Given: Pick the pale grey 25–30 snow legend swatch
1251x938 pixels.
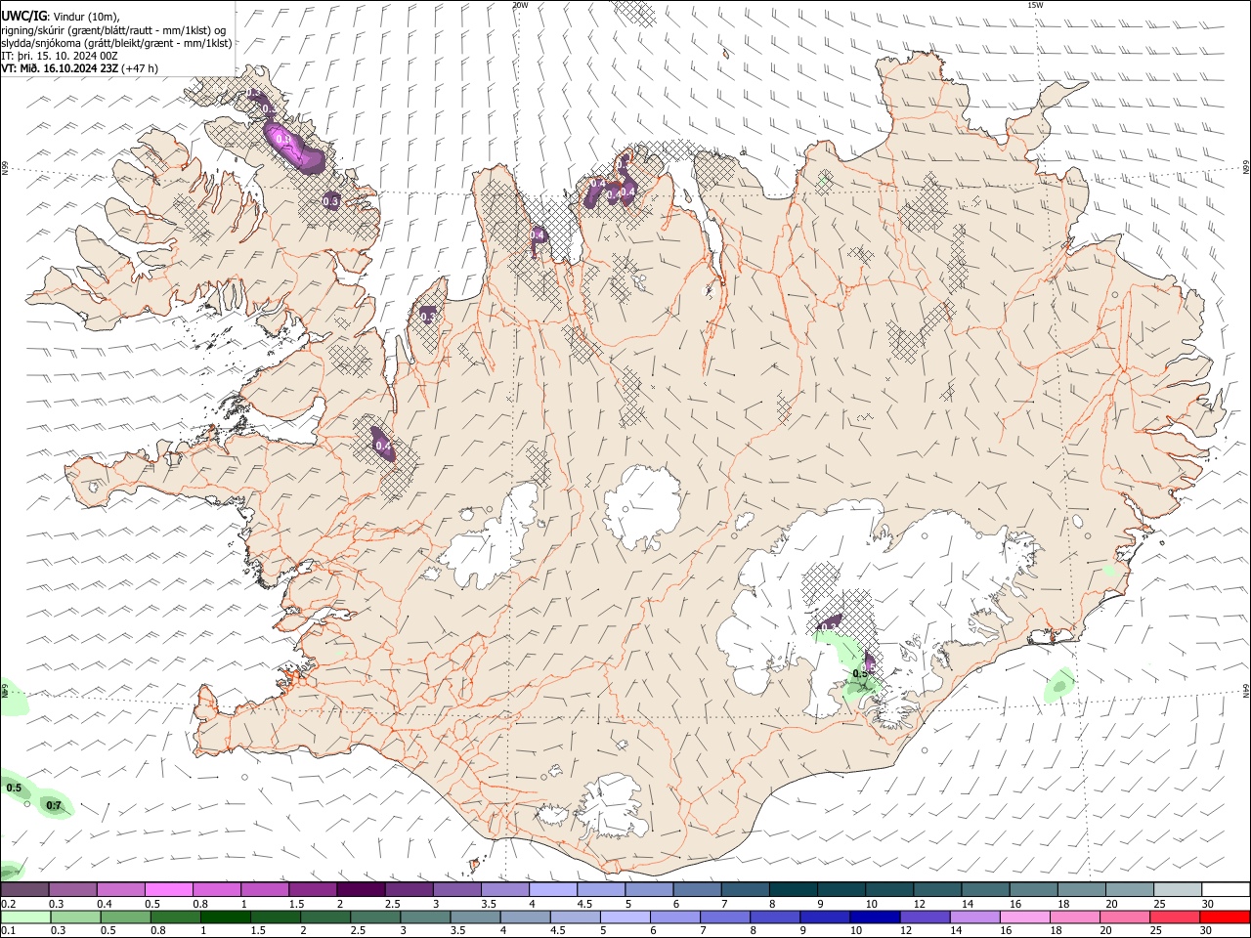Looking at the screenshot, I should click(1177, 890).
